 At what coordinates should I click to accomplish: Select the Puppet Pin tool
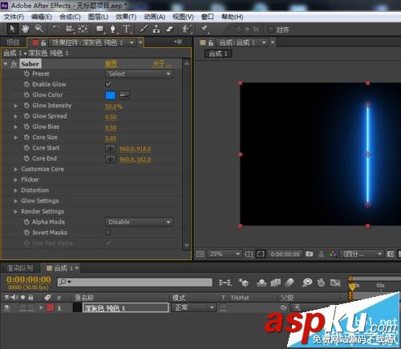[x=204, y=29]
